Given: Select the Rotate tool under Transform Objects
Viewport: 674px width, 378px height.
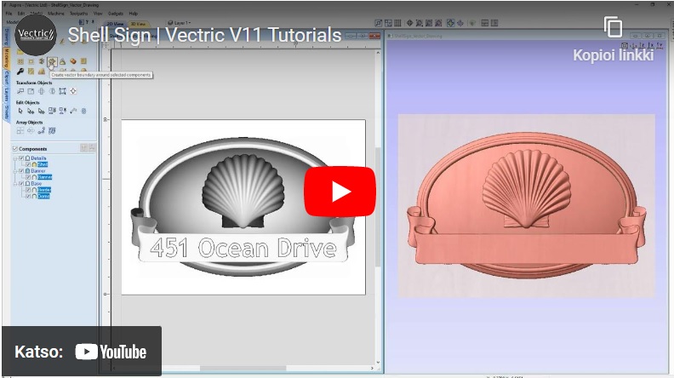Looking at the screenshot, I should [x=41, y=91].
